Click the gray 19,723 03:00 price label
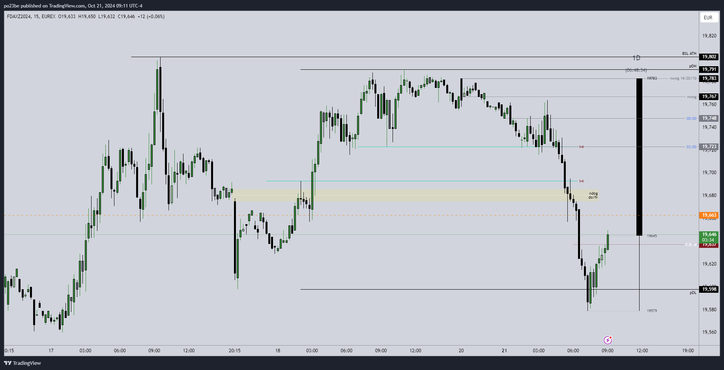This screenshot has width=724, height=370. [709, 147]
